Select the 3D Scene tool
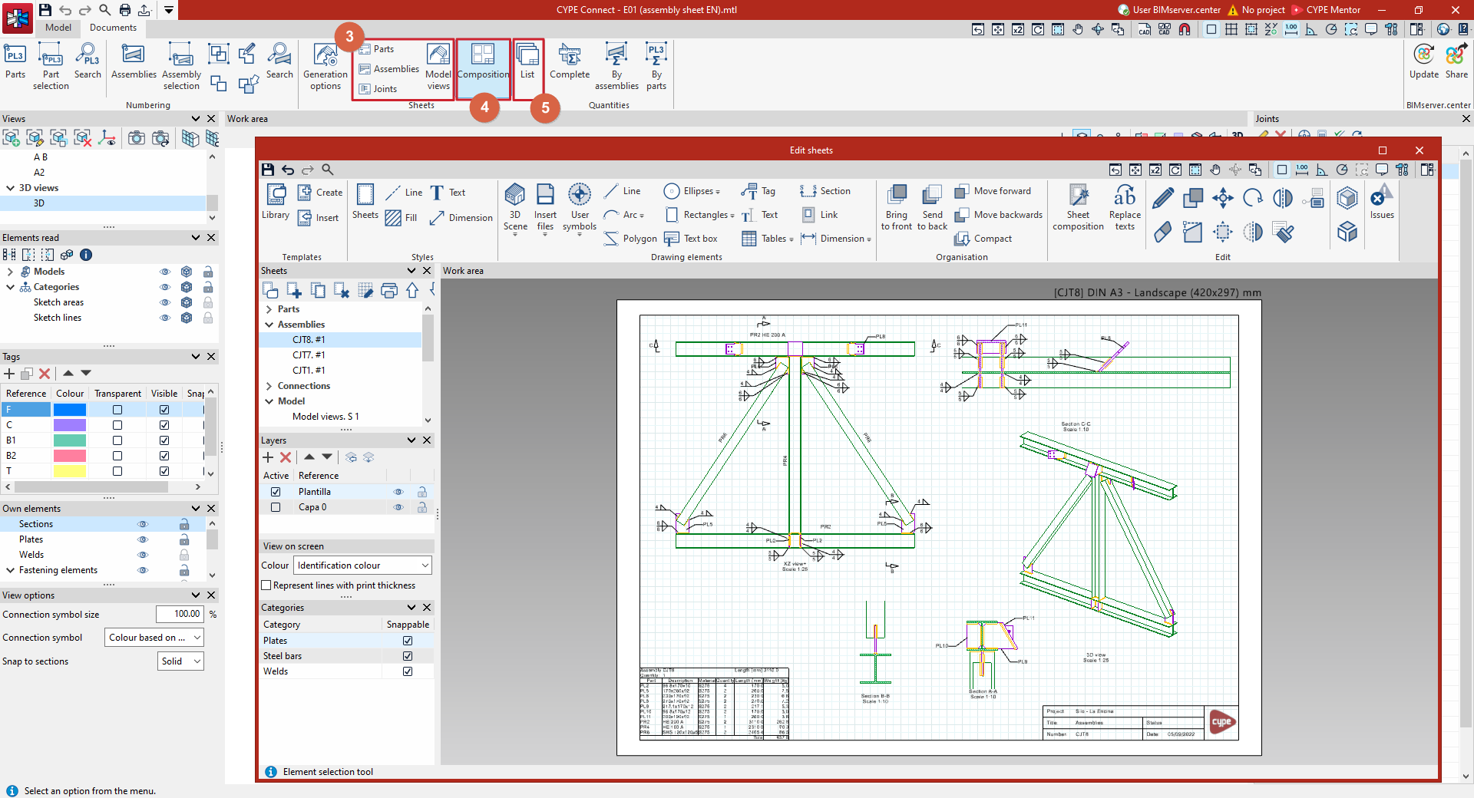Viewport: 1474px width, 798px height. coord(515,207)
